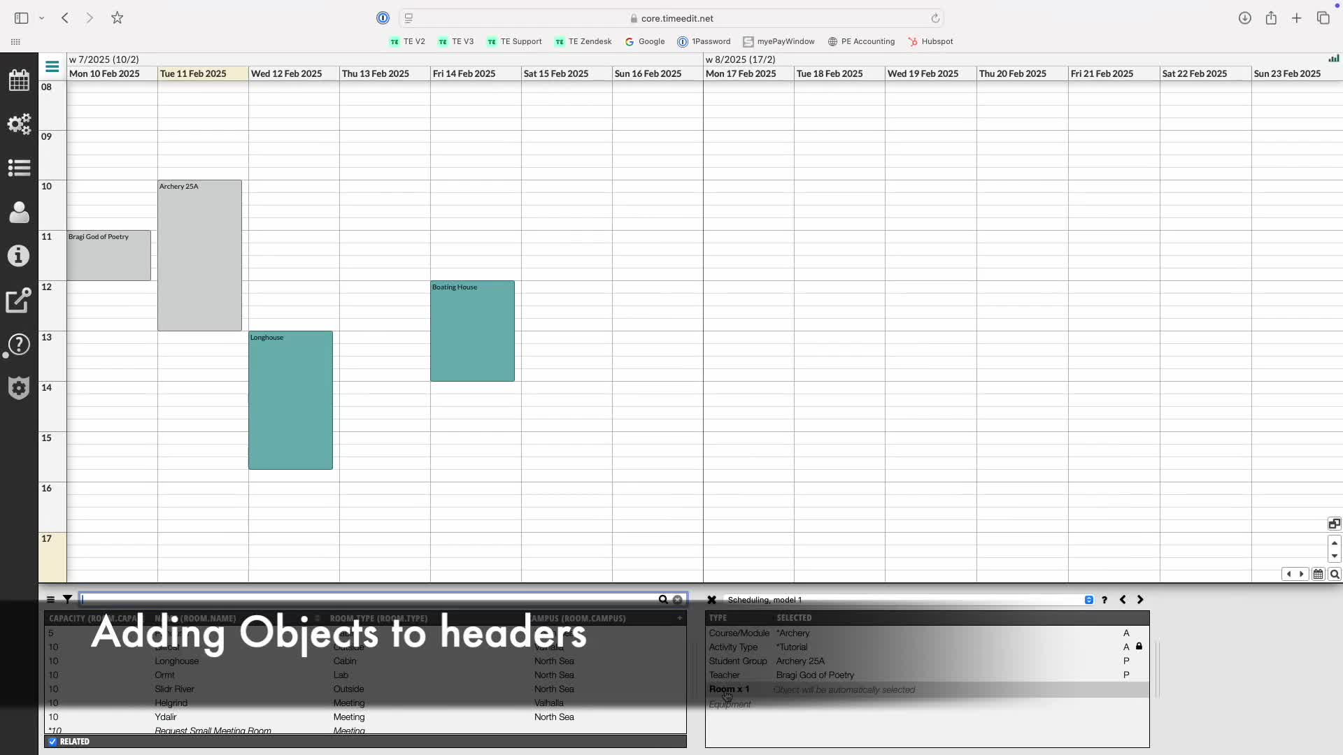Click the overlapping windows toggle icon
This screenshot has width=1343, height=755.
(1334, 524)
